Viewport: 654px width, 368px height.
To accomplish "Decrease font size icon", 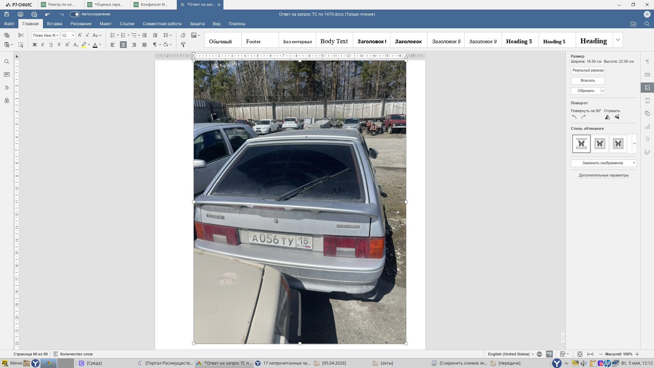I will pyautogui.click(x=87, y=35).
